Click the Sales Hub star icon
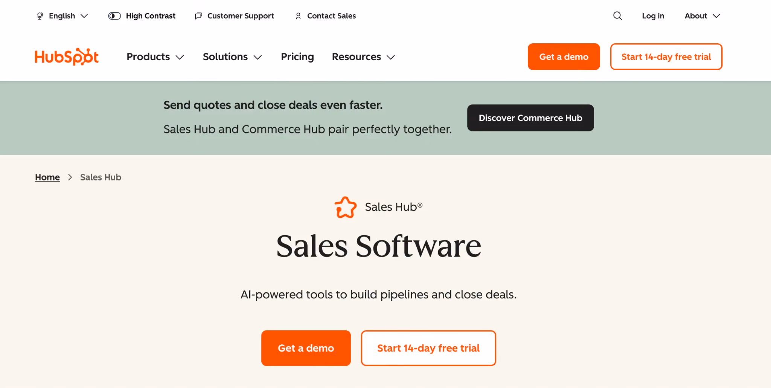This screenshot has width=771, height=388. (x=345, y=207)
